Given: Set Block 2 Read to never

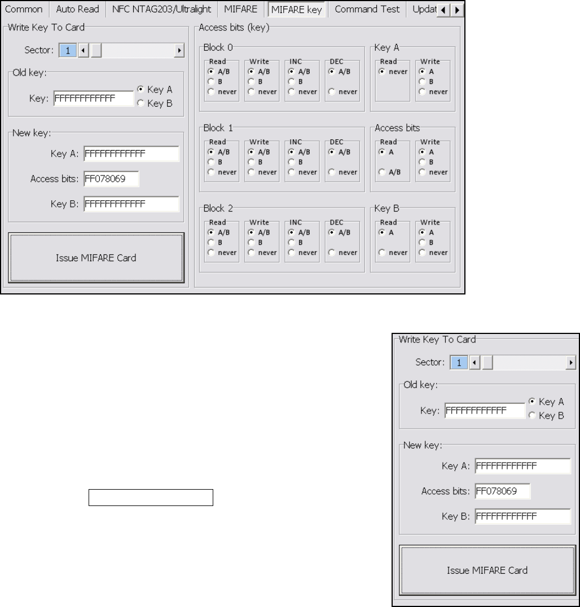Looking at the screenshot, I should tap(222, 253).
